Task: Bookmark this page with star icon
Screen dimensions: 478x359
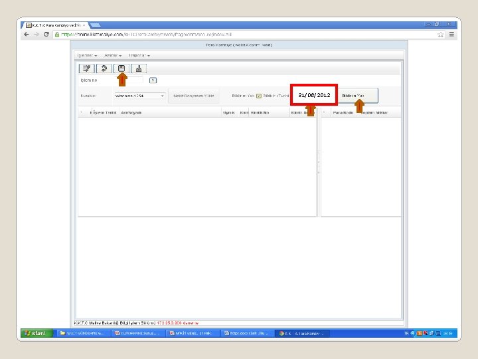Action: pos(441,35)
